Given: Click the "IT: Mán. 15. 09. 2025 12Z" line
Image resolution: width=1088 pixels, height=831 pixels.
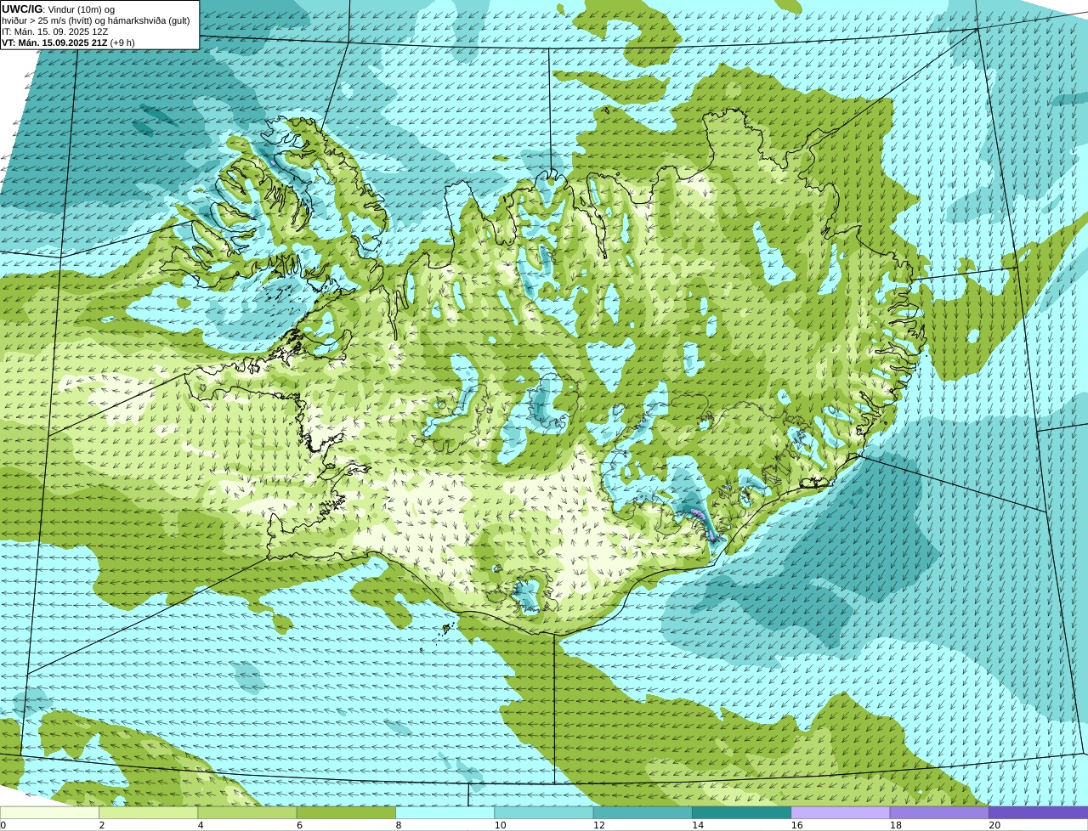Looking at the screenshot, I should coord(55,31).
